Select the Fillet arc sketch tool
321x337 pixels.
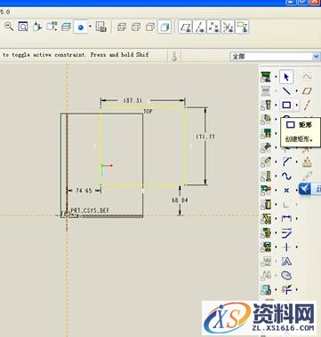pos(286,162)
